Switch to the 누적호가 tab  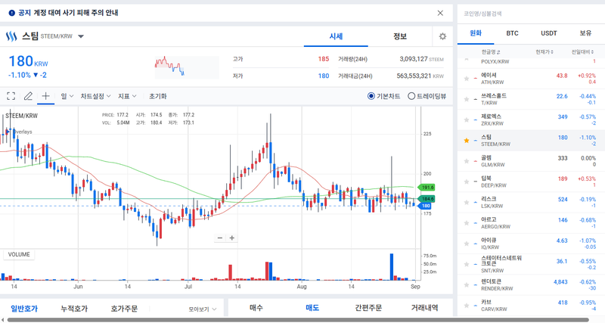click(74, 309)
